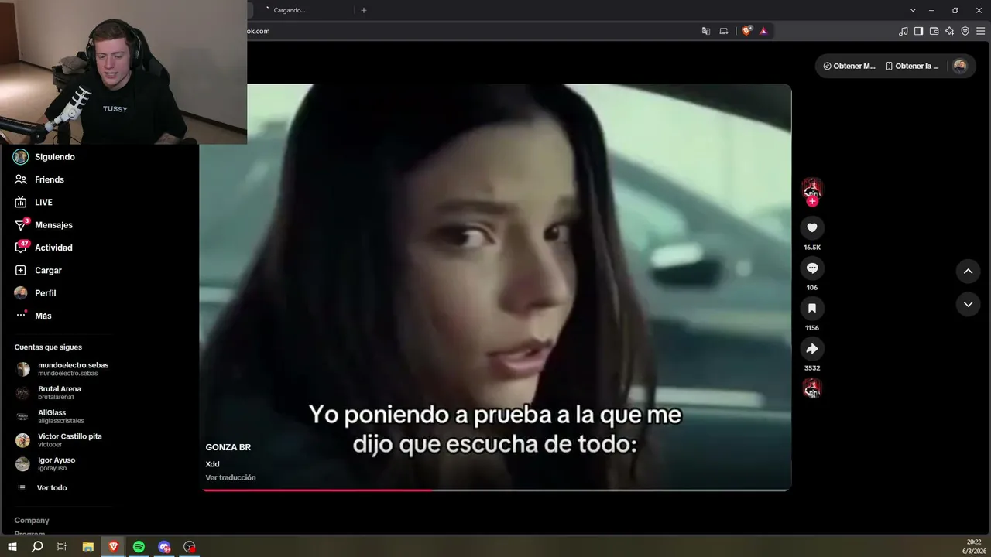The height and width of the screenshot is (557, 991).
Task: Open the tab search dropdown arrow
Action: (913, 10)
